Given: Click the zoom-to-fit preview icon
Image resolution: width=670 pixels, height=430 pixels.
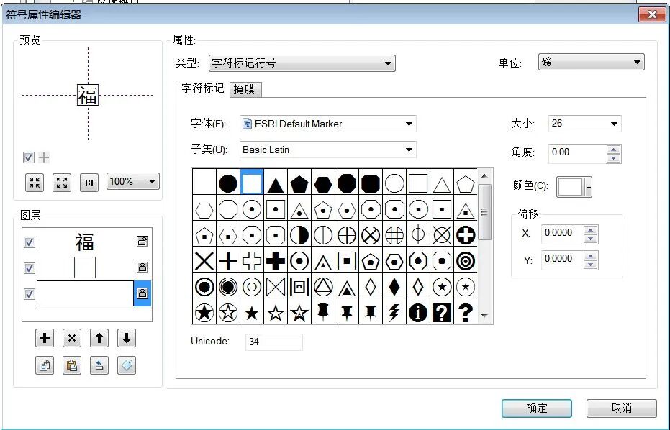Looking at the screenshot, I should tap(35, 183).
